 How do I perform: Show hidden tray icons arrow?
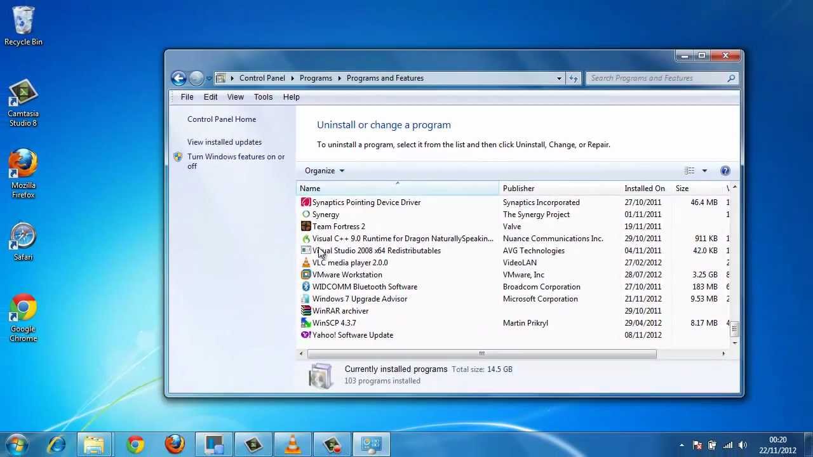coord(682,445)
